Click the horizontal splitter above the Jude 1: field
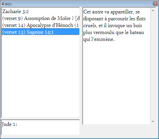The image size is (159, 139). pyautogui.click(x=40, y=119)
